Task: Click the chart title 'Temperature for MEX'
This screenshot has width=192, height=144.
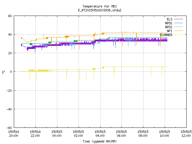Action: [100, 6]
